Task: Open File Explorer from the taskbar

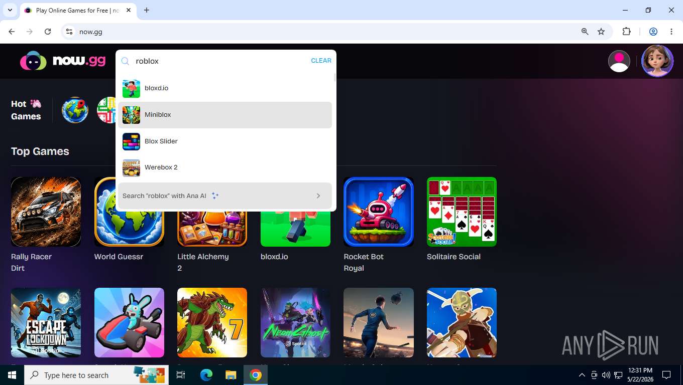Action: pyautogui.click(x=231, y=375)
